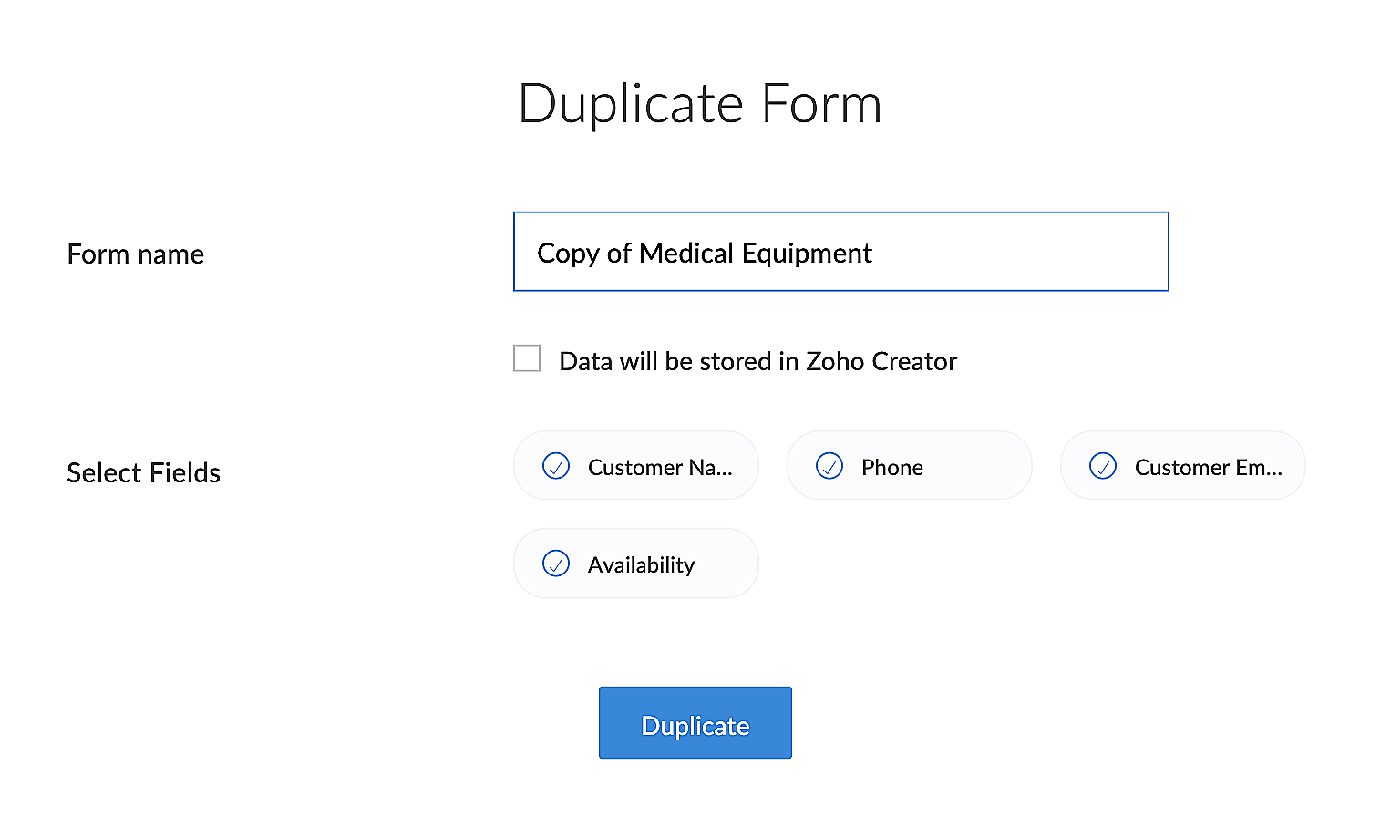This screenshot has width=1391, height=828.
Task: Click the Phone field check circle icon
Action: (829, 466)
